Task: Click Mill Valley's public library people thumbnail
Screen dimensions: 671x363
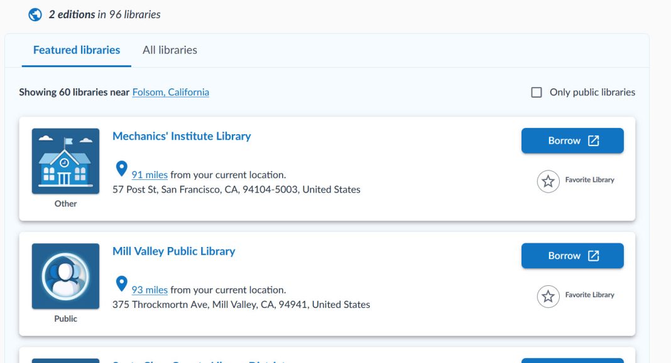Action: click(x=65, y=276)
